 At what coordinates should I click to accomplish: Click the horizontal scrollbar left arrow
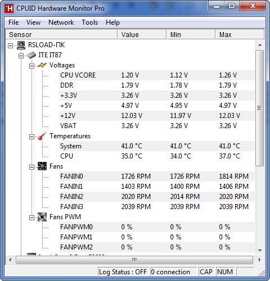[x=10, y=260]
